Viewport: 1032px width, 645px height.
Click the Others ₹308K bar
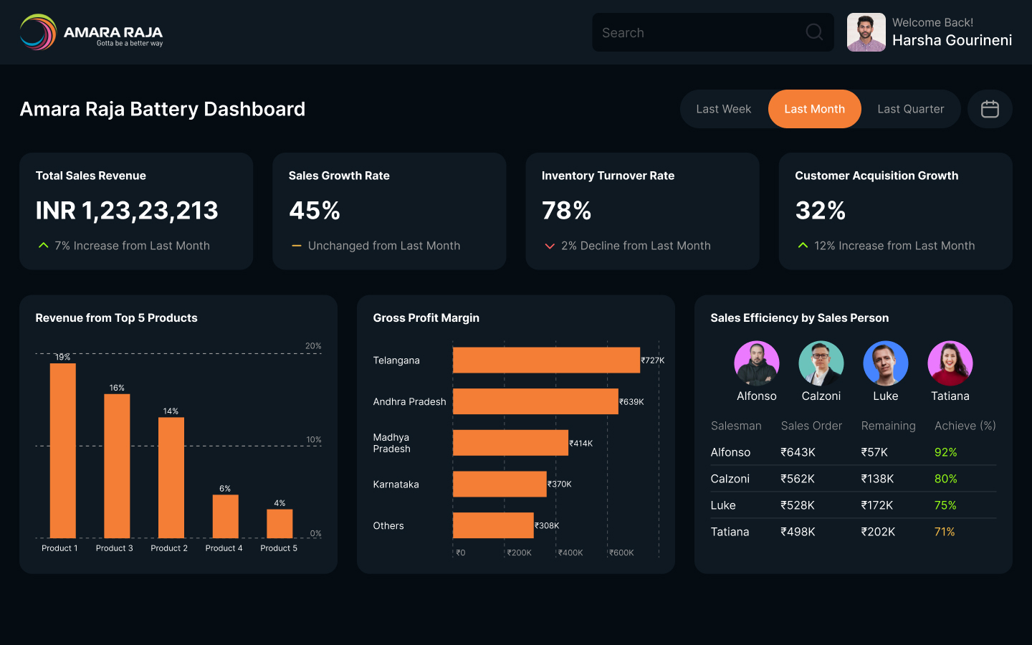pos(493,525)
